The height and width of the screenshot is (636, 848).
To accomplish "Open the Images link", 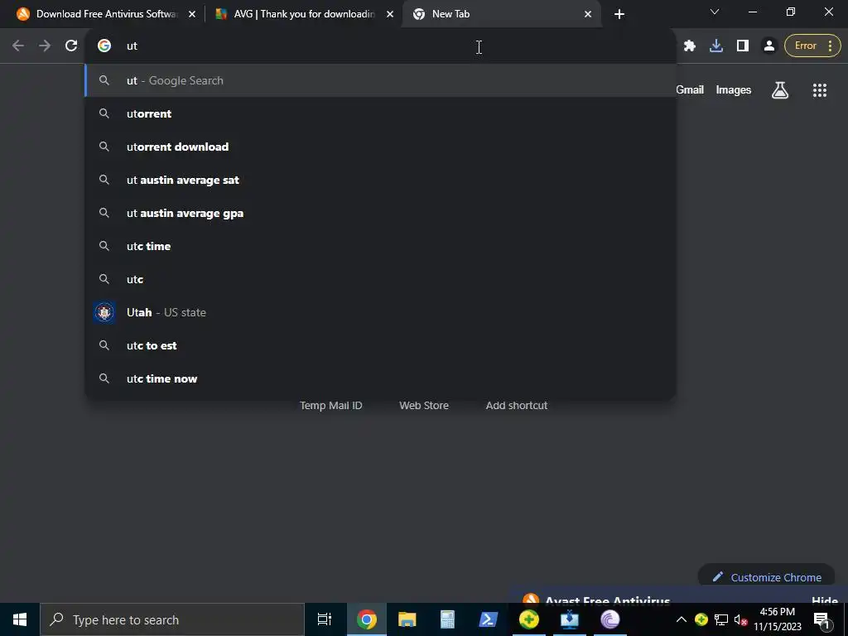I will point(734,90).
